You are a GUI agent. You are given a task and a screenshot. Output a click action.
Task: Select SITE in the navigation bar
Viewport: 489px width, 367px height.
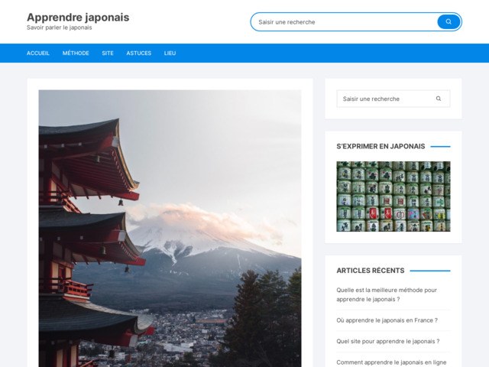coord(108,54)
